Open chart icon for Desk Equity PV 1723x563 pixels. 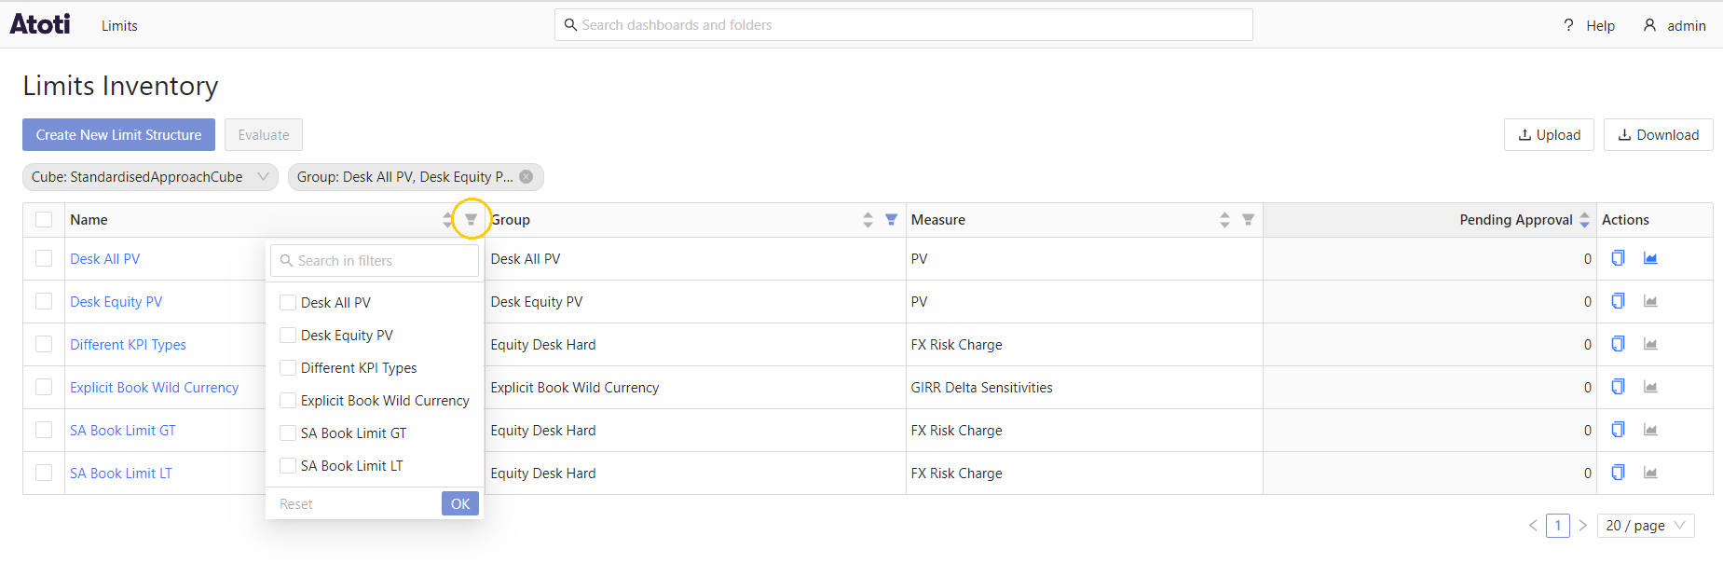(1650, 301)
